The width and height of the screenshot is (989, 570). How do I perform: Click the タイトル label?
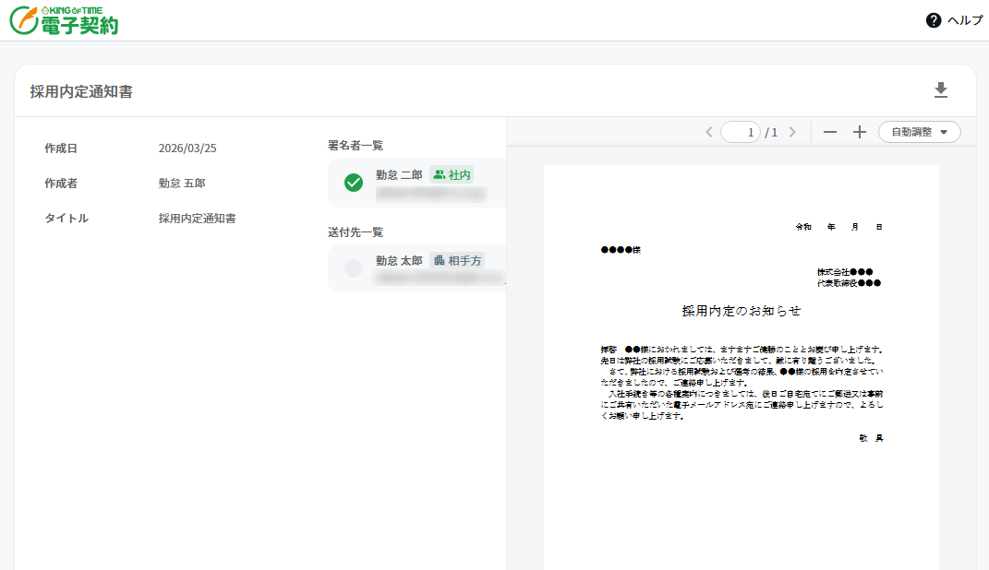coord(66,219)
